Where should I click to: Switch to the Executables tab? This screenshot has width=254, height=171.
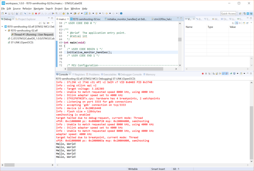[109, 74]
